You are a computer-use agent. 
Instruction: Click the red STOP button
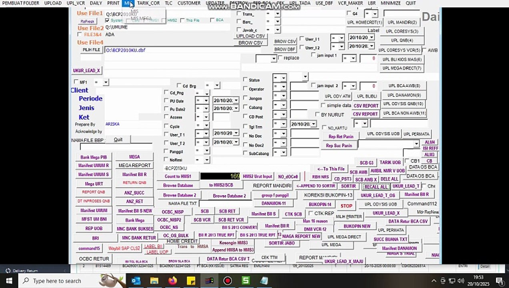(346, 206)
